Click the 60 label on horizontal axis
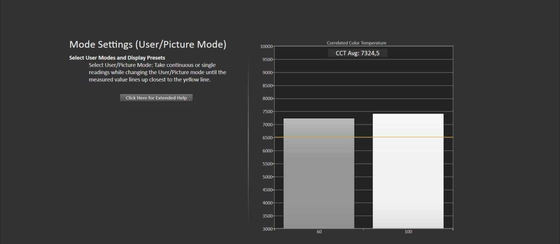The height and width of the screenshot is (244, 560). [x=319, y=232]
